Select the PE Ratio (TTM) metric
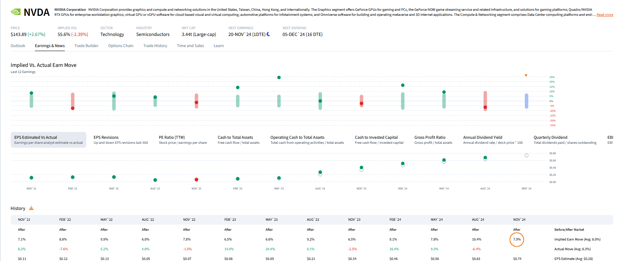Viewport: 623px width, 261px height. [x=183, y=140]
